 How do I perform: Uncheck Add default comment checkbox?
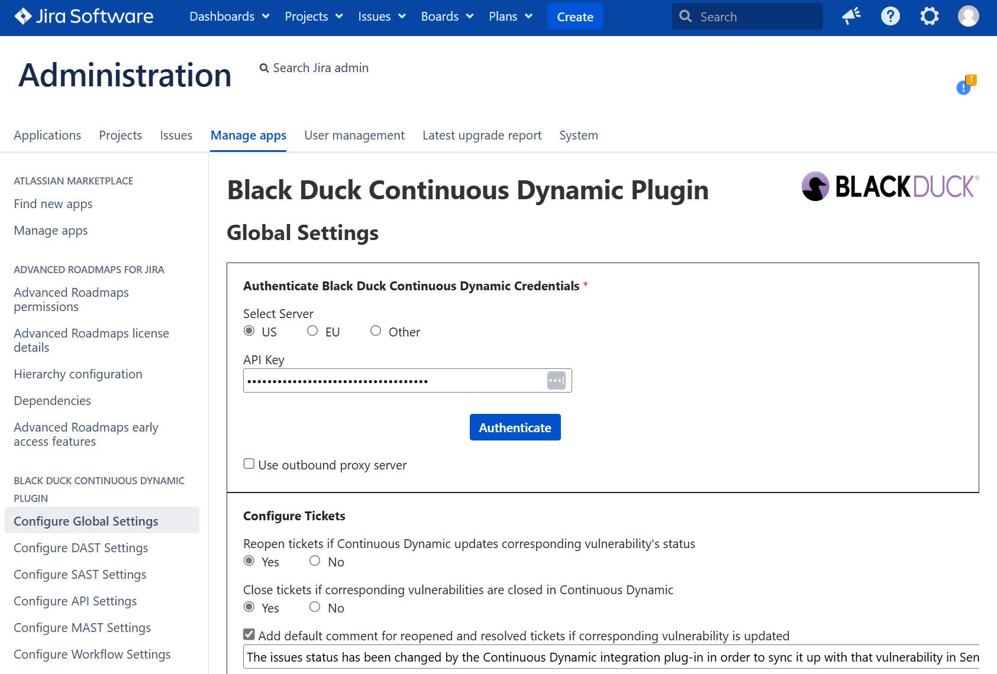click(249, 634)
